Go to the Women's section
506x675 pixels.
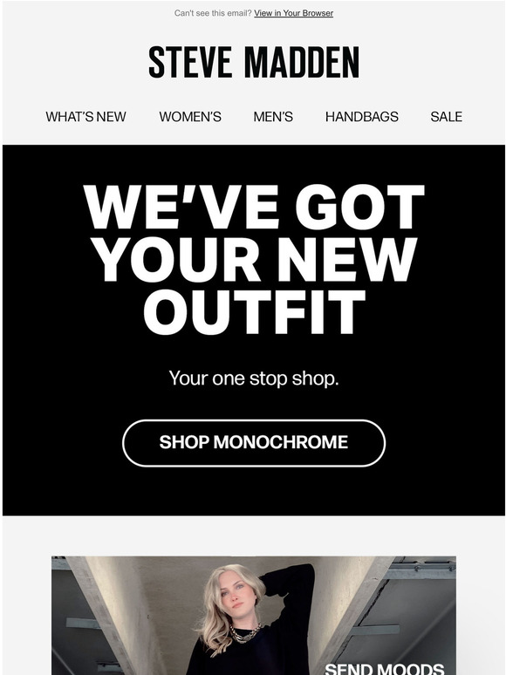(190, 117)
